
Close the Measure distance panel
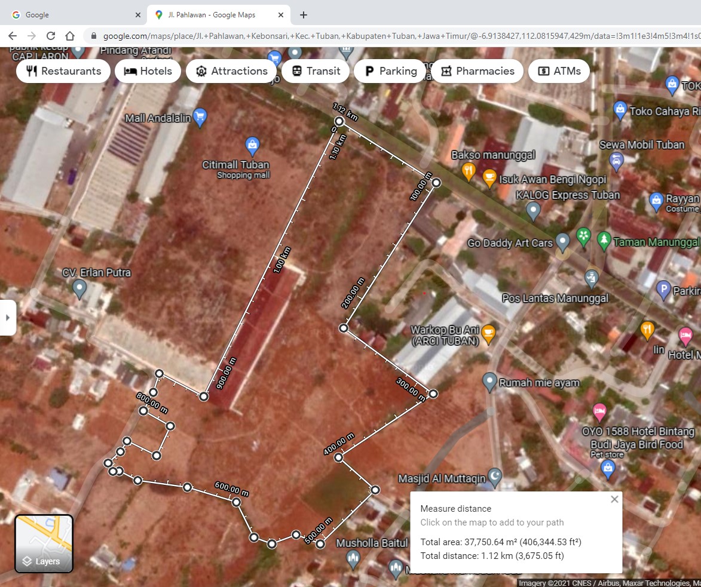pyautogui.click(x=614, y=499)
